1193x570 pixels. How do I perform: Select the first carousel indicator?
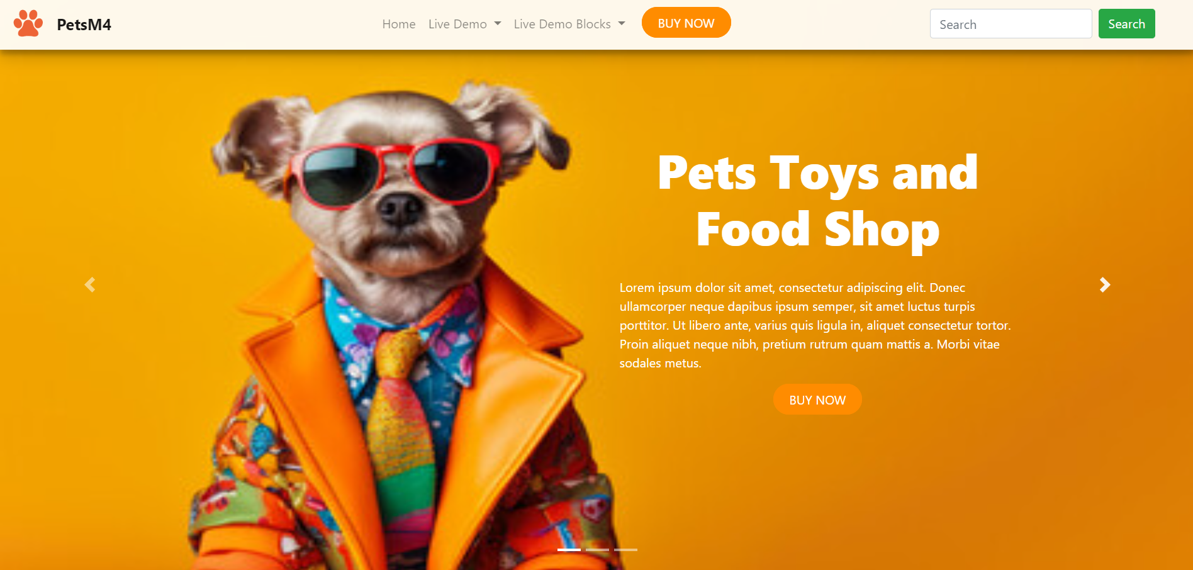pyautogui.click(x=569, y=550)
